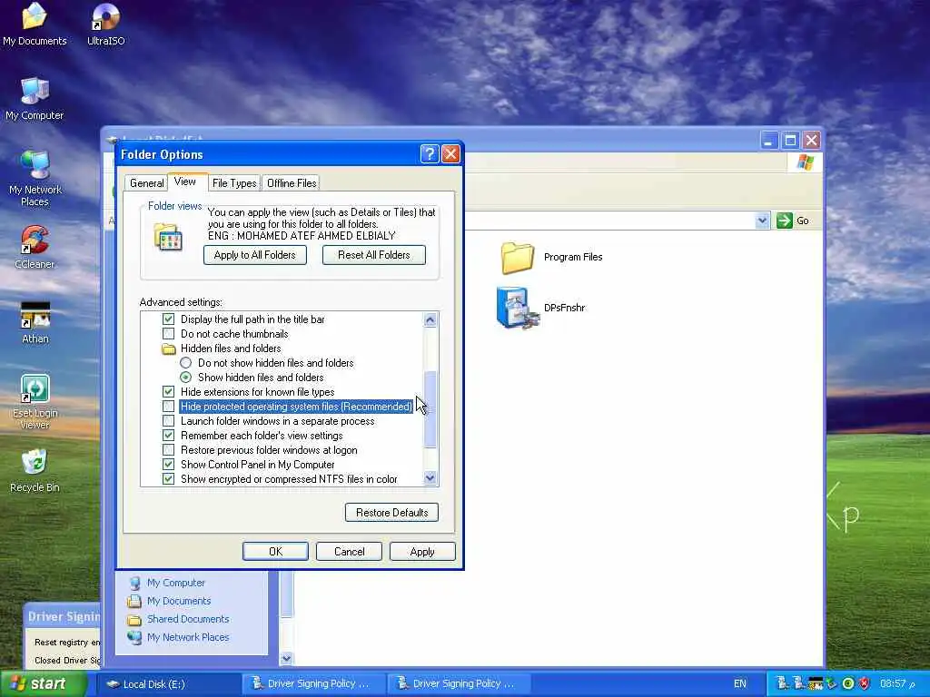Screen dimensions: 930x697
Task: Open My Documents link in Other Places
Action: tap(179, 601)
